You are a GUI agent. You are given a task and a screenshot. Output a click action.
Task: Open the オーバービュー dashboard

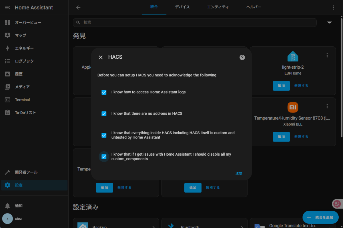pyautogui.click(x=34, y=22)
